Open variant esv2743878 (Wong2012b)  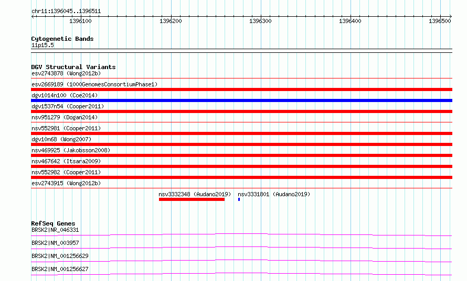(66, 73)
